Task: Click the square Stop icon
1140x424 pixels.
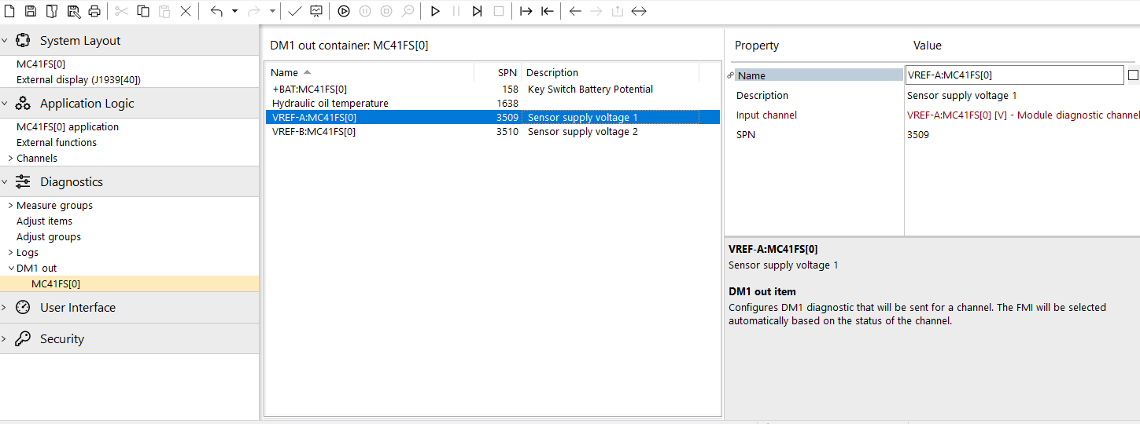Action: tap(499, 11)
